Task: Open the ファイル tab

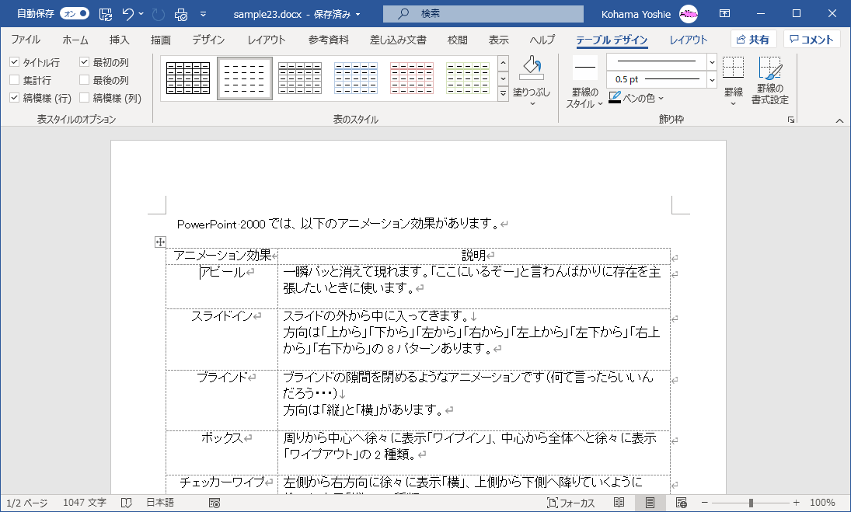Action: click(26, 40)
